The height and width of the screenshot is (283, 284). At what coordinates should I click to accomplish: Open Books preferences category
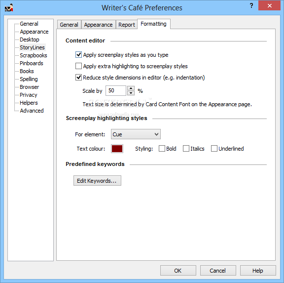click(27, 71)
